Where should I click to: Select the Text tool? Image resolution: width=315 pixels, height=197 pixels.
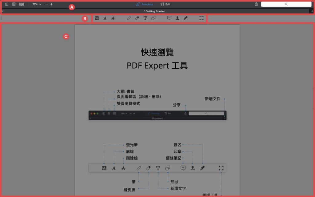145,18
